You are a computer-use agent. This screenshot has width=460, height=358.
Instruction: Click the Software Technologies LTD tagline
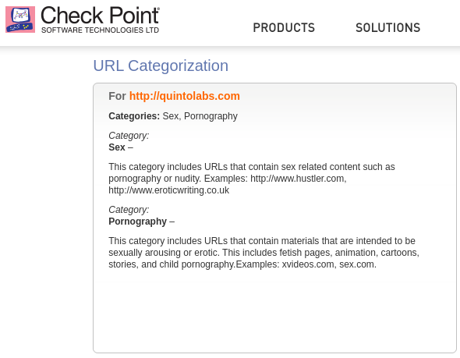100,30
